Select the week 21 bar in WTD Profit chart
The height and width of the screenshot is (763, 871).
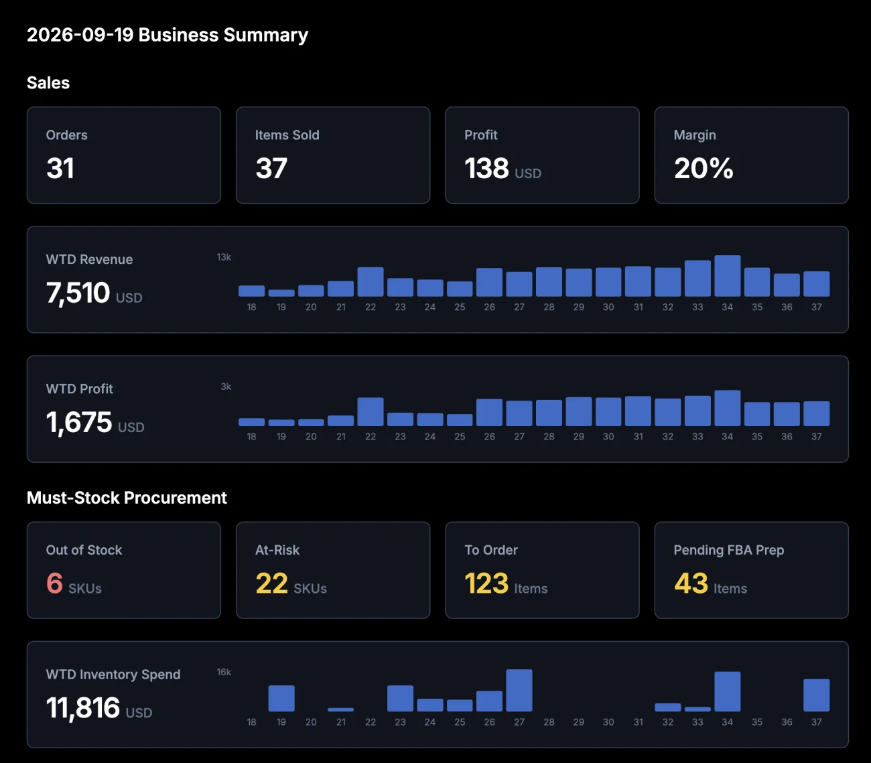point(341,421)
